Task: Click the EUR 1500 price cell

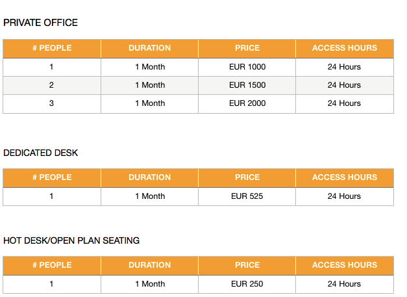Action: [247, 85]
